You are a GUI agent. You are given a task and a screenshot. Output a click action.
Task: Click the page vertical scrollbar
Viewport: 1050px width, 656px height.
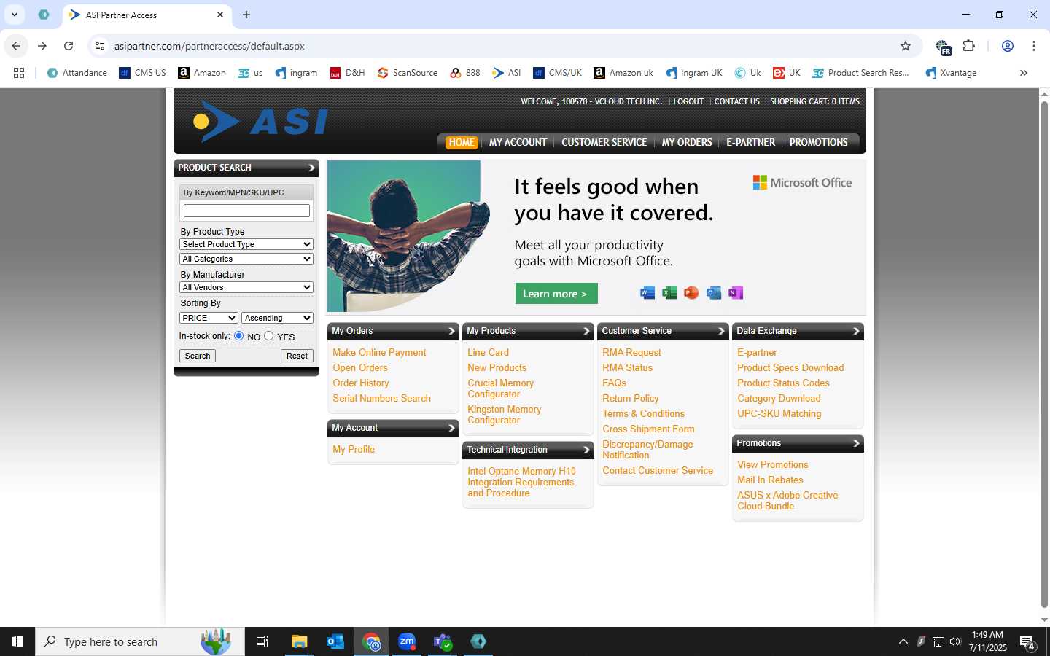(1044, 354)
